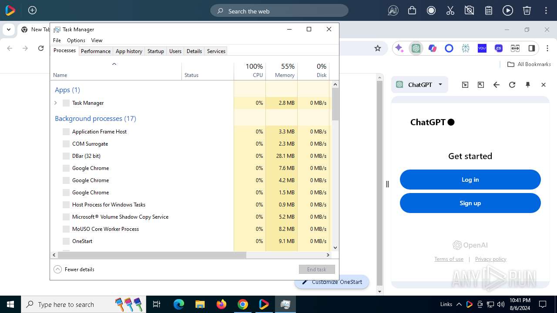Click the Log in button

[x=470, y=180]
